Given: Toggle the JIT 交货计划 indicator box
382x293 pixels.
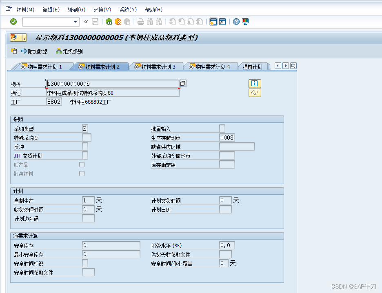Looking at the screenshot, I should pos(85,155).
